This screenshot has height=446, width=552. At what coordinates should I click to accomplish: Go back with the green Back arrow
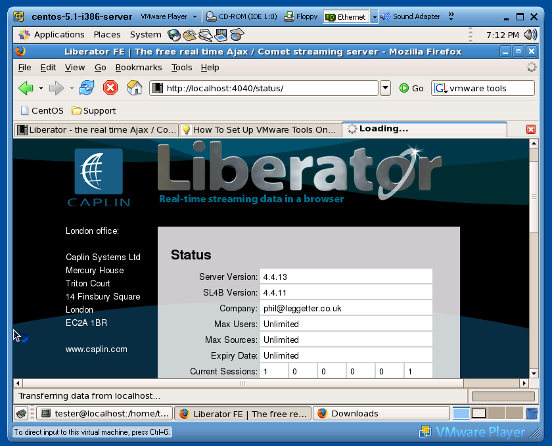click(x=26, y=88)
